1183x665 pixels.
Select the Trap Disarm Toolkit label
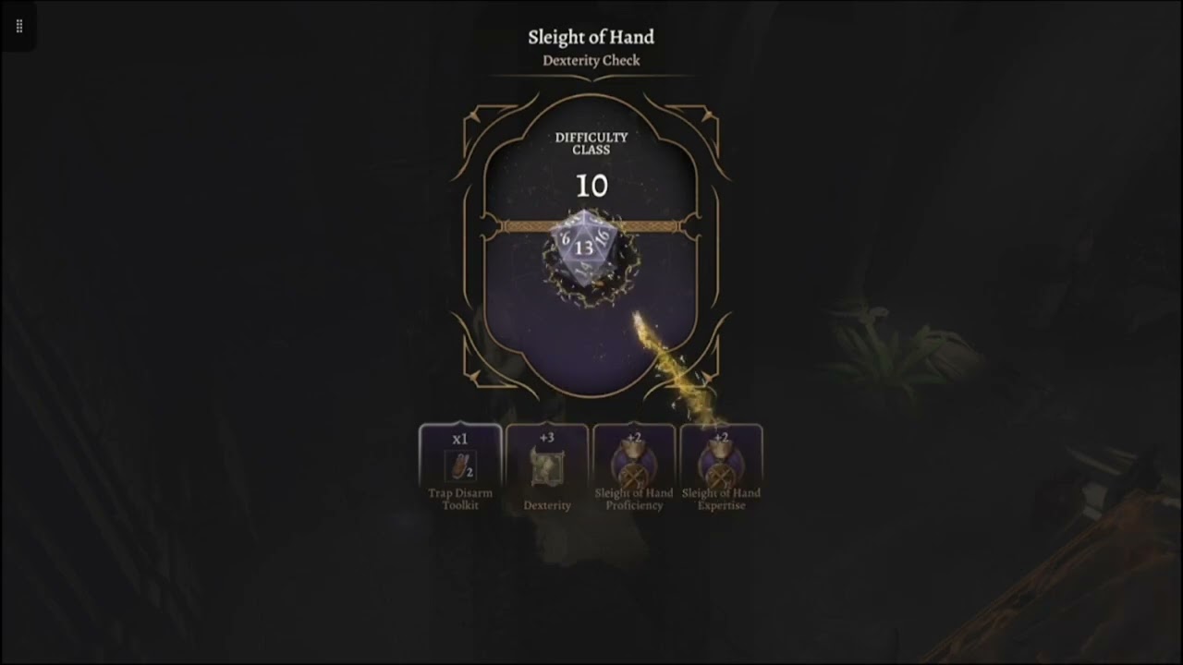(x=460, y=499)
